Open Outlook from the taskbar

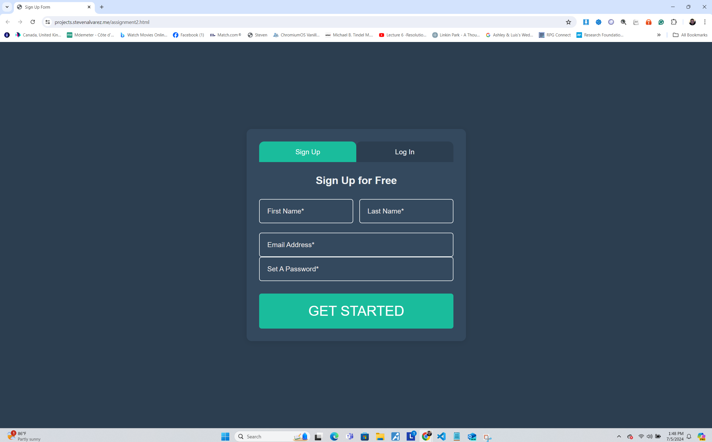click(472, 436)
